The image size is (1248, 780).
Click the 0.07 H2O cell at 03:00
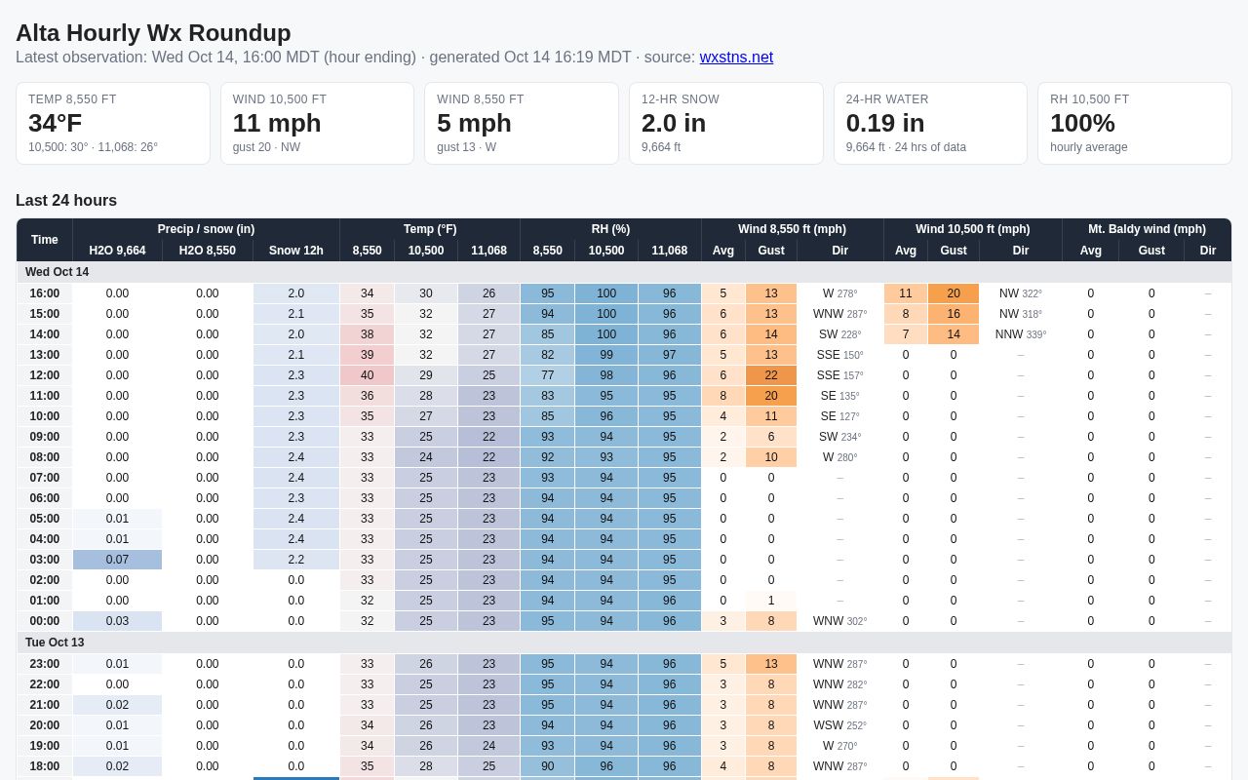(117, 560)
